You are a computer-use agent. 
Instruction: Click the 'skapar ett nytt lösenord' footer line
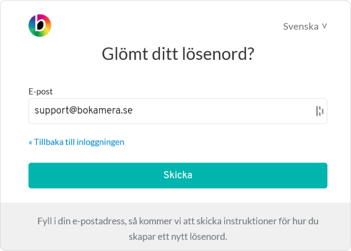tap(178, 237)
